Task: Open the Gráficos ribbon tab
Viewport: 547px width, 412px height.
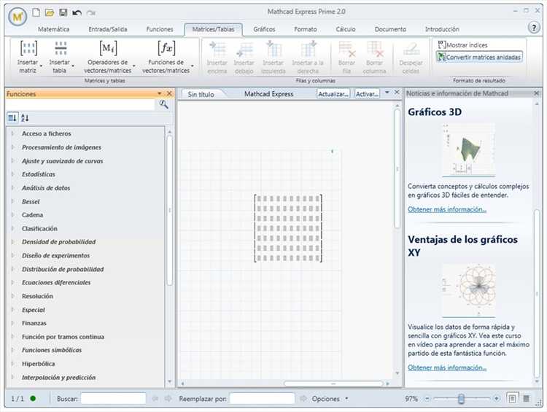Action: point(265,29)
